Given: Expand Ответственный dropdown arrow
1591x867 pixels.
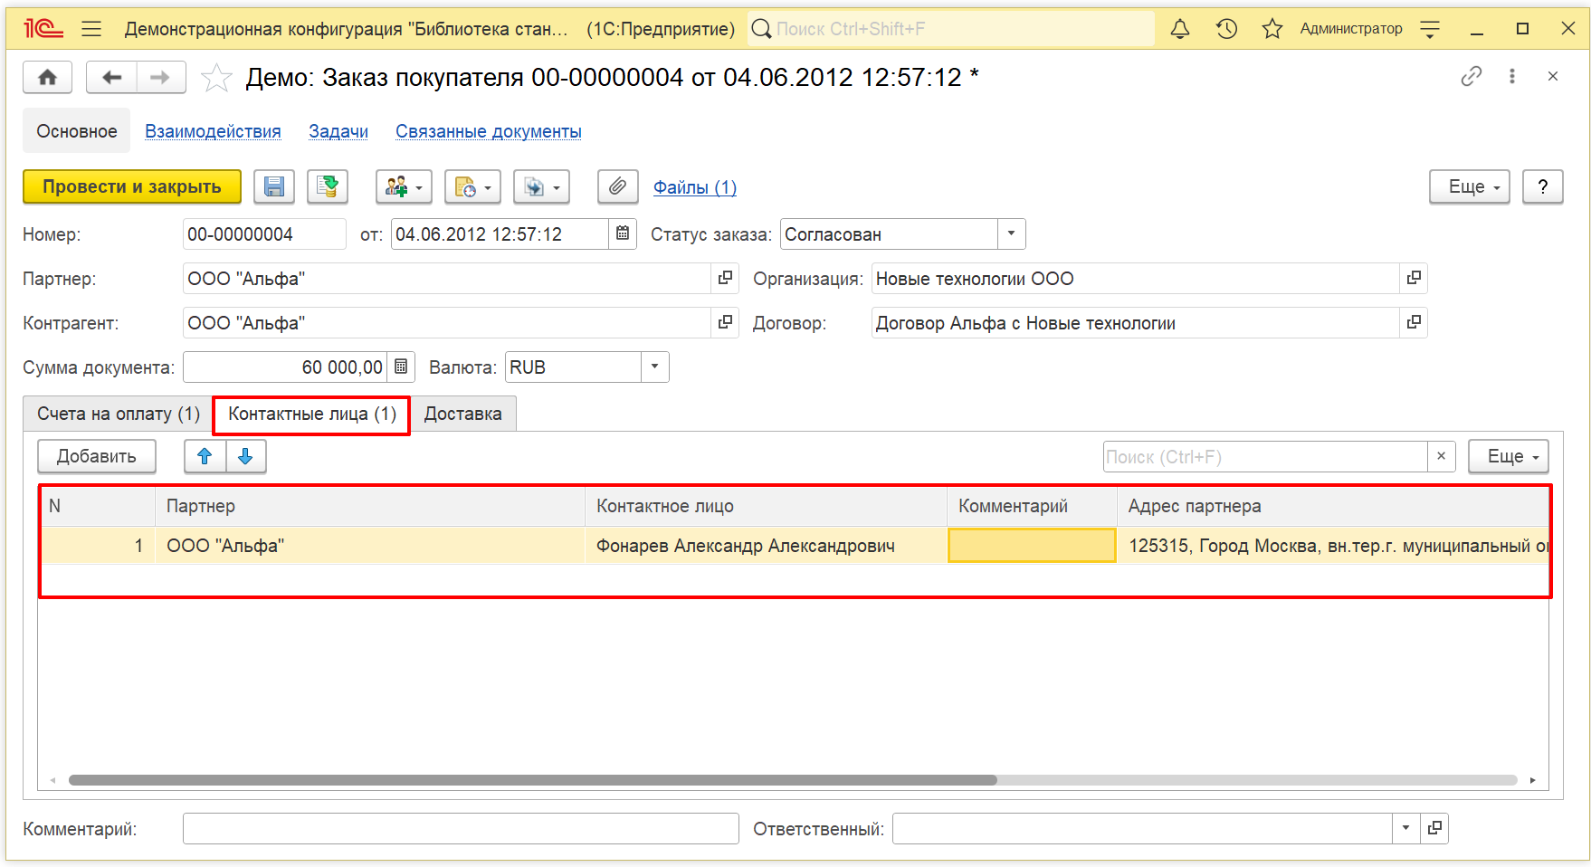Looking at the screenshot, I should point(1405,828).
